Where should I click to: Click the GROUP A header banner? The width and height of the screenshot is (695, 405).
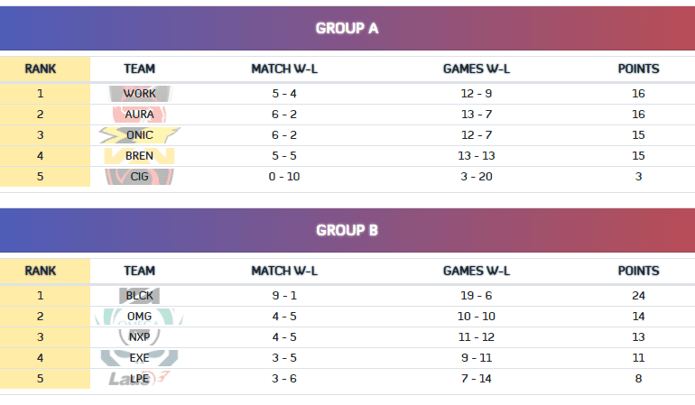click(347, 28)
